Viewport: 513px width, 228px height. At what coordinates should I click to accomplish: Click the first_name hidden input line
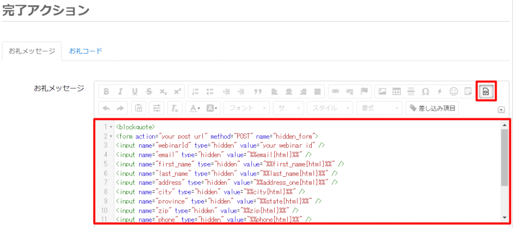click(230, 164)
